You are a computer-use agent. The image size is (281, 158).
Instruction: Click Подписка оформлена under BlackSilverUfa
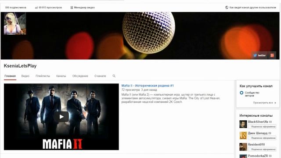[x=262, y=127]
